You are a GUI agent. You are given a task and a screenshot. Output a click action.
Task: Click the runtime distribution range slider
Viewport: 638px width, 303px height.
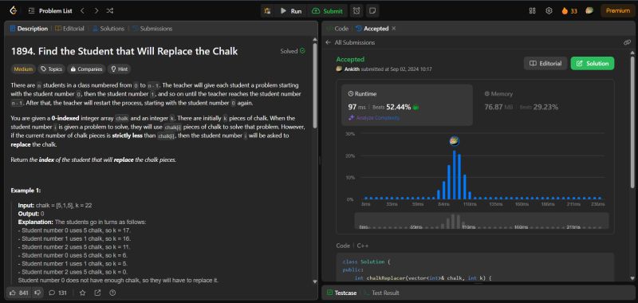[482, 221]
